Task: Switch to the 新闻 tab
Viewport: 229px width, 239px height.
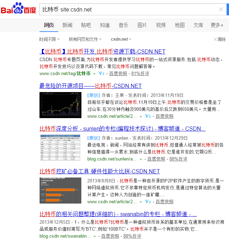Action: [x=67, y=25]
